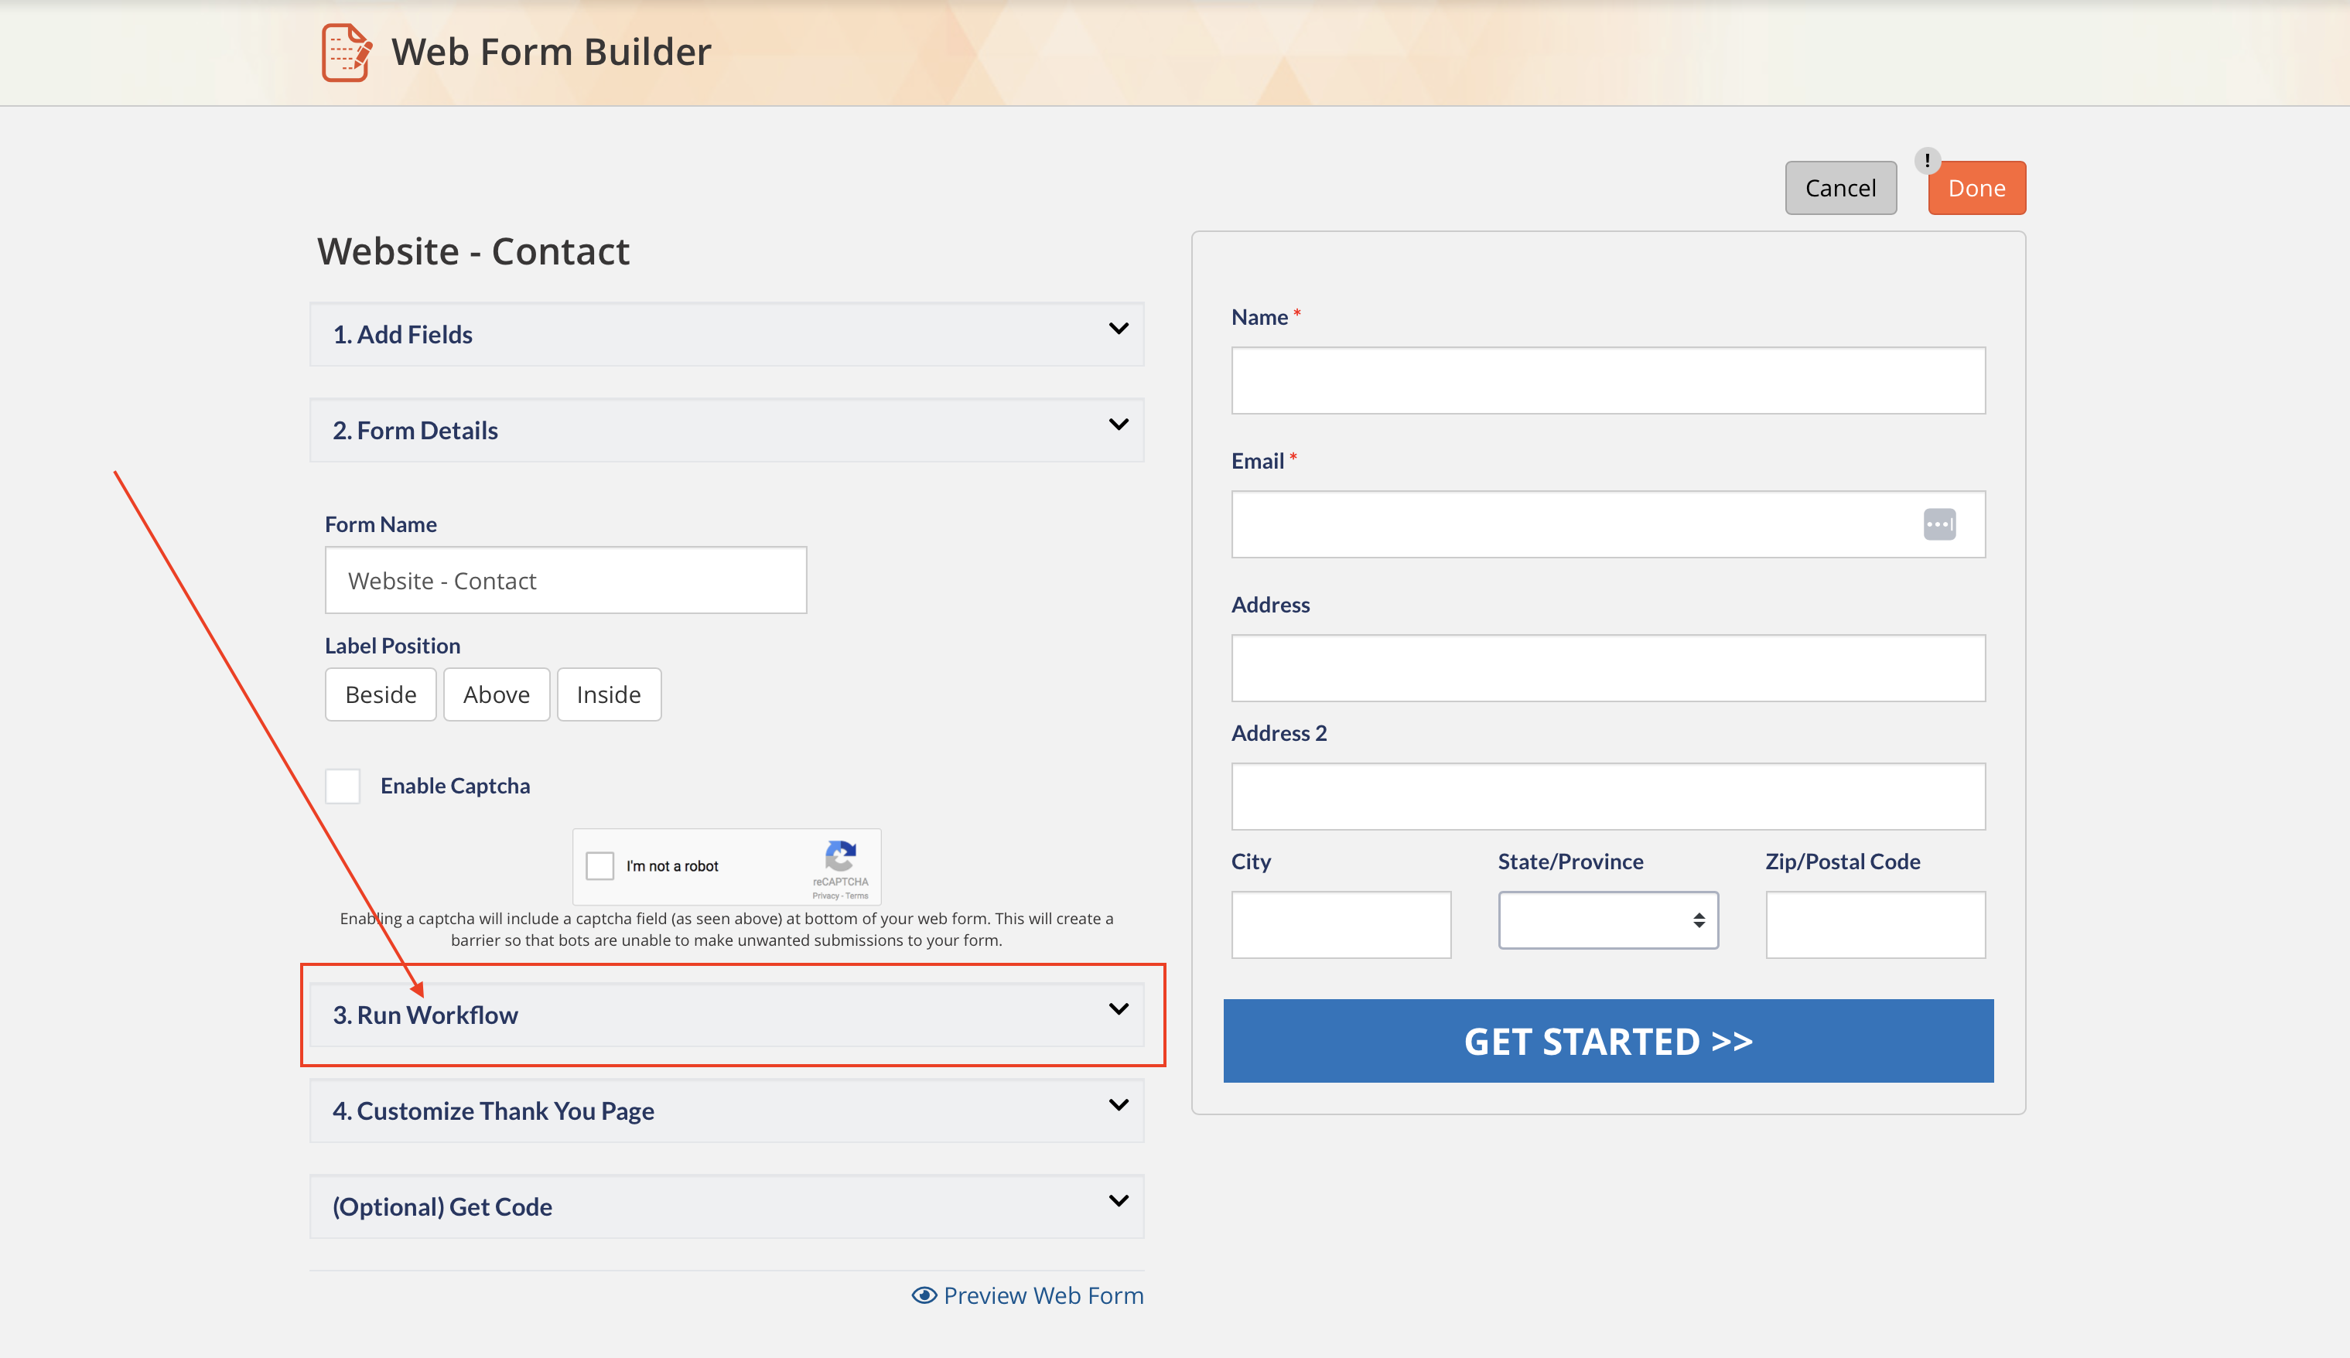The image size is (2350, 1358).
Task: Click the Address 2 input field
Action: [x=1607, y=797]
